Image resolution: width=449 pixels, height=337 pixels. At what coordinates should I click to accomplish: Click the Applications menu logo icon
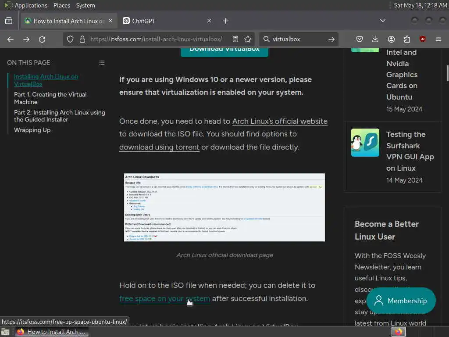click(8, 5)
